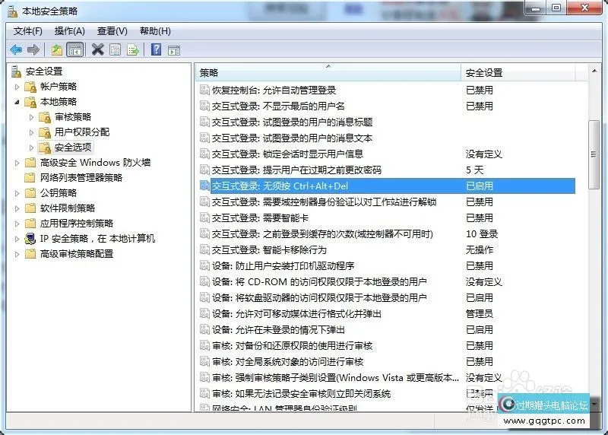Select 用户权限分配 in the tree

(82, 132)
